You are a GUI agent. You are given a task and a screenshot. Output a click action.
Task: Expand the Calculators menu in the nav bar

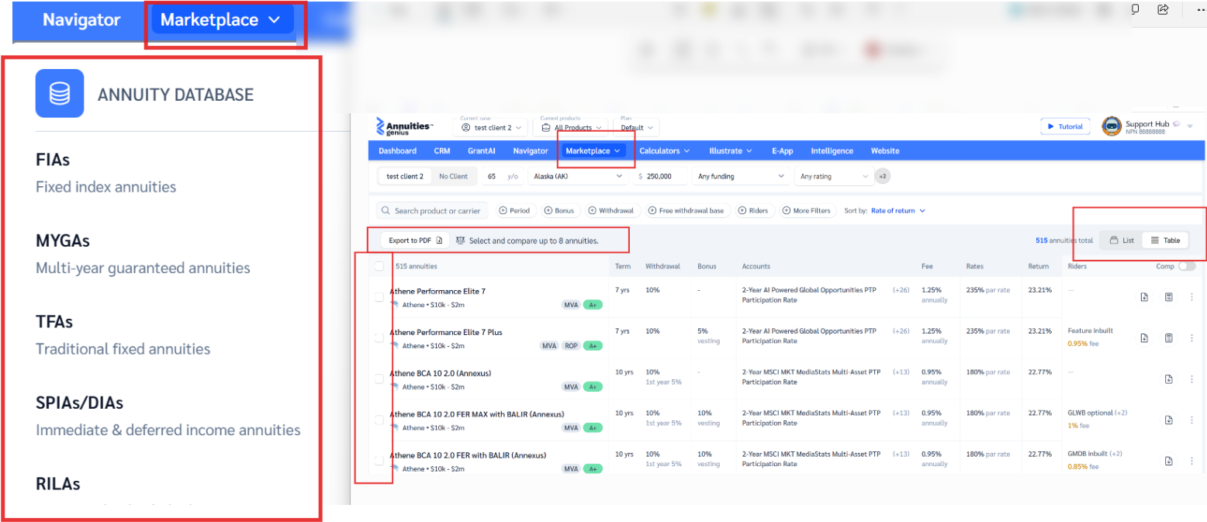665,150
